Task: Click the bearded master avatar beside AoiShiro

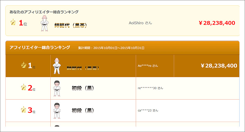Action: pos(44,24)
